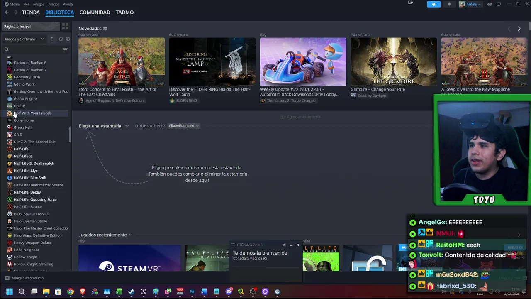Open SteamVR window hamburger menu
Image resolution: width=531 pixels, height=299 pixels.
pyautogui.click(x=233, y=245)
